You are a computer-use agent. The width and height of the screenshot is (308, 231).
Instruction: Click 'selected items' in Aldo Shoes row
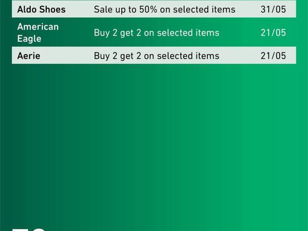(204, 10)
